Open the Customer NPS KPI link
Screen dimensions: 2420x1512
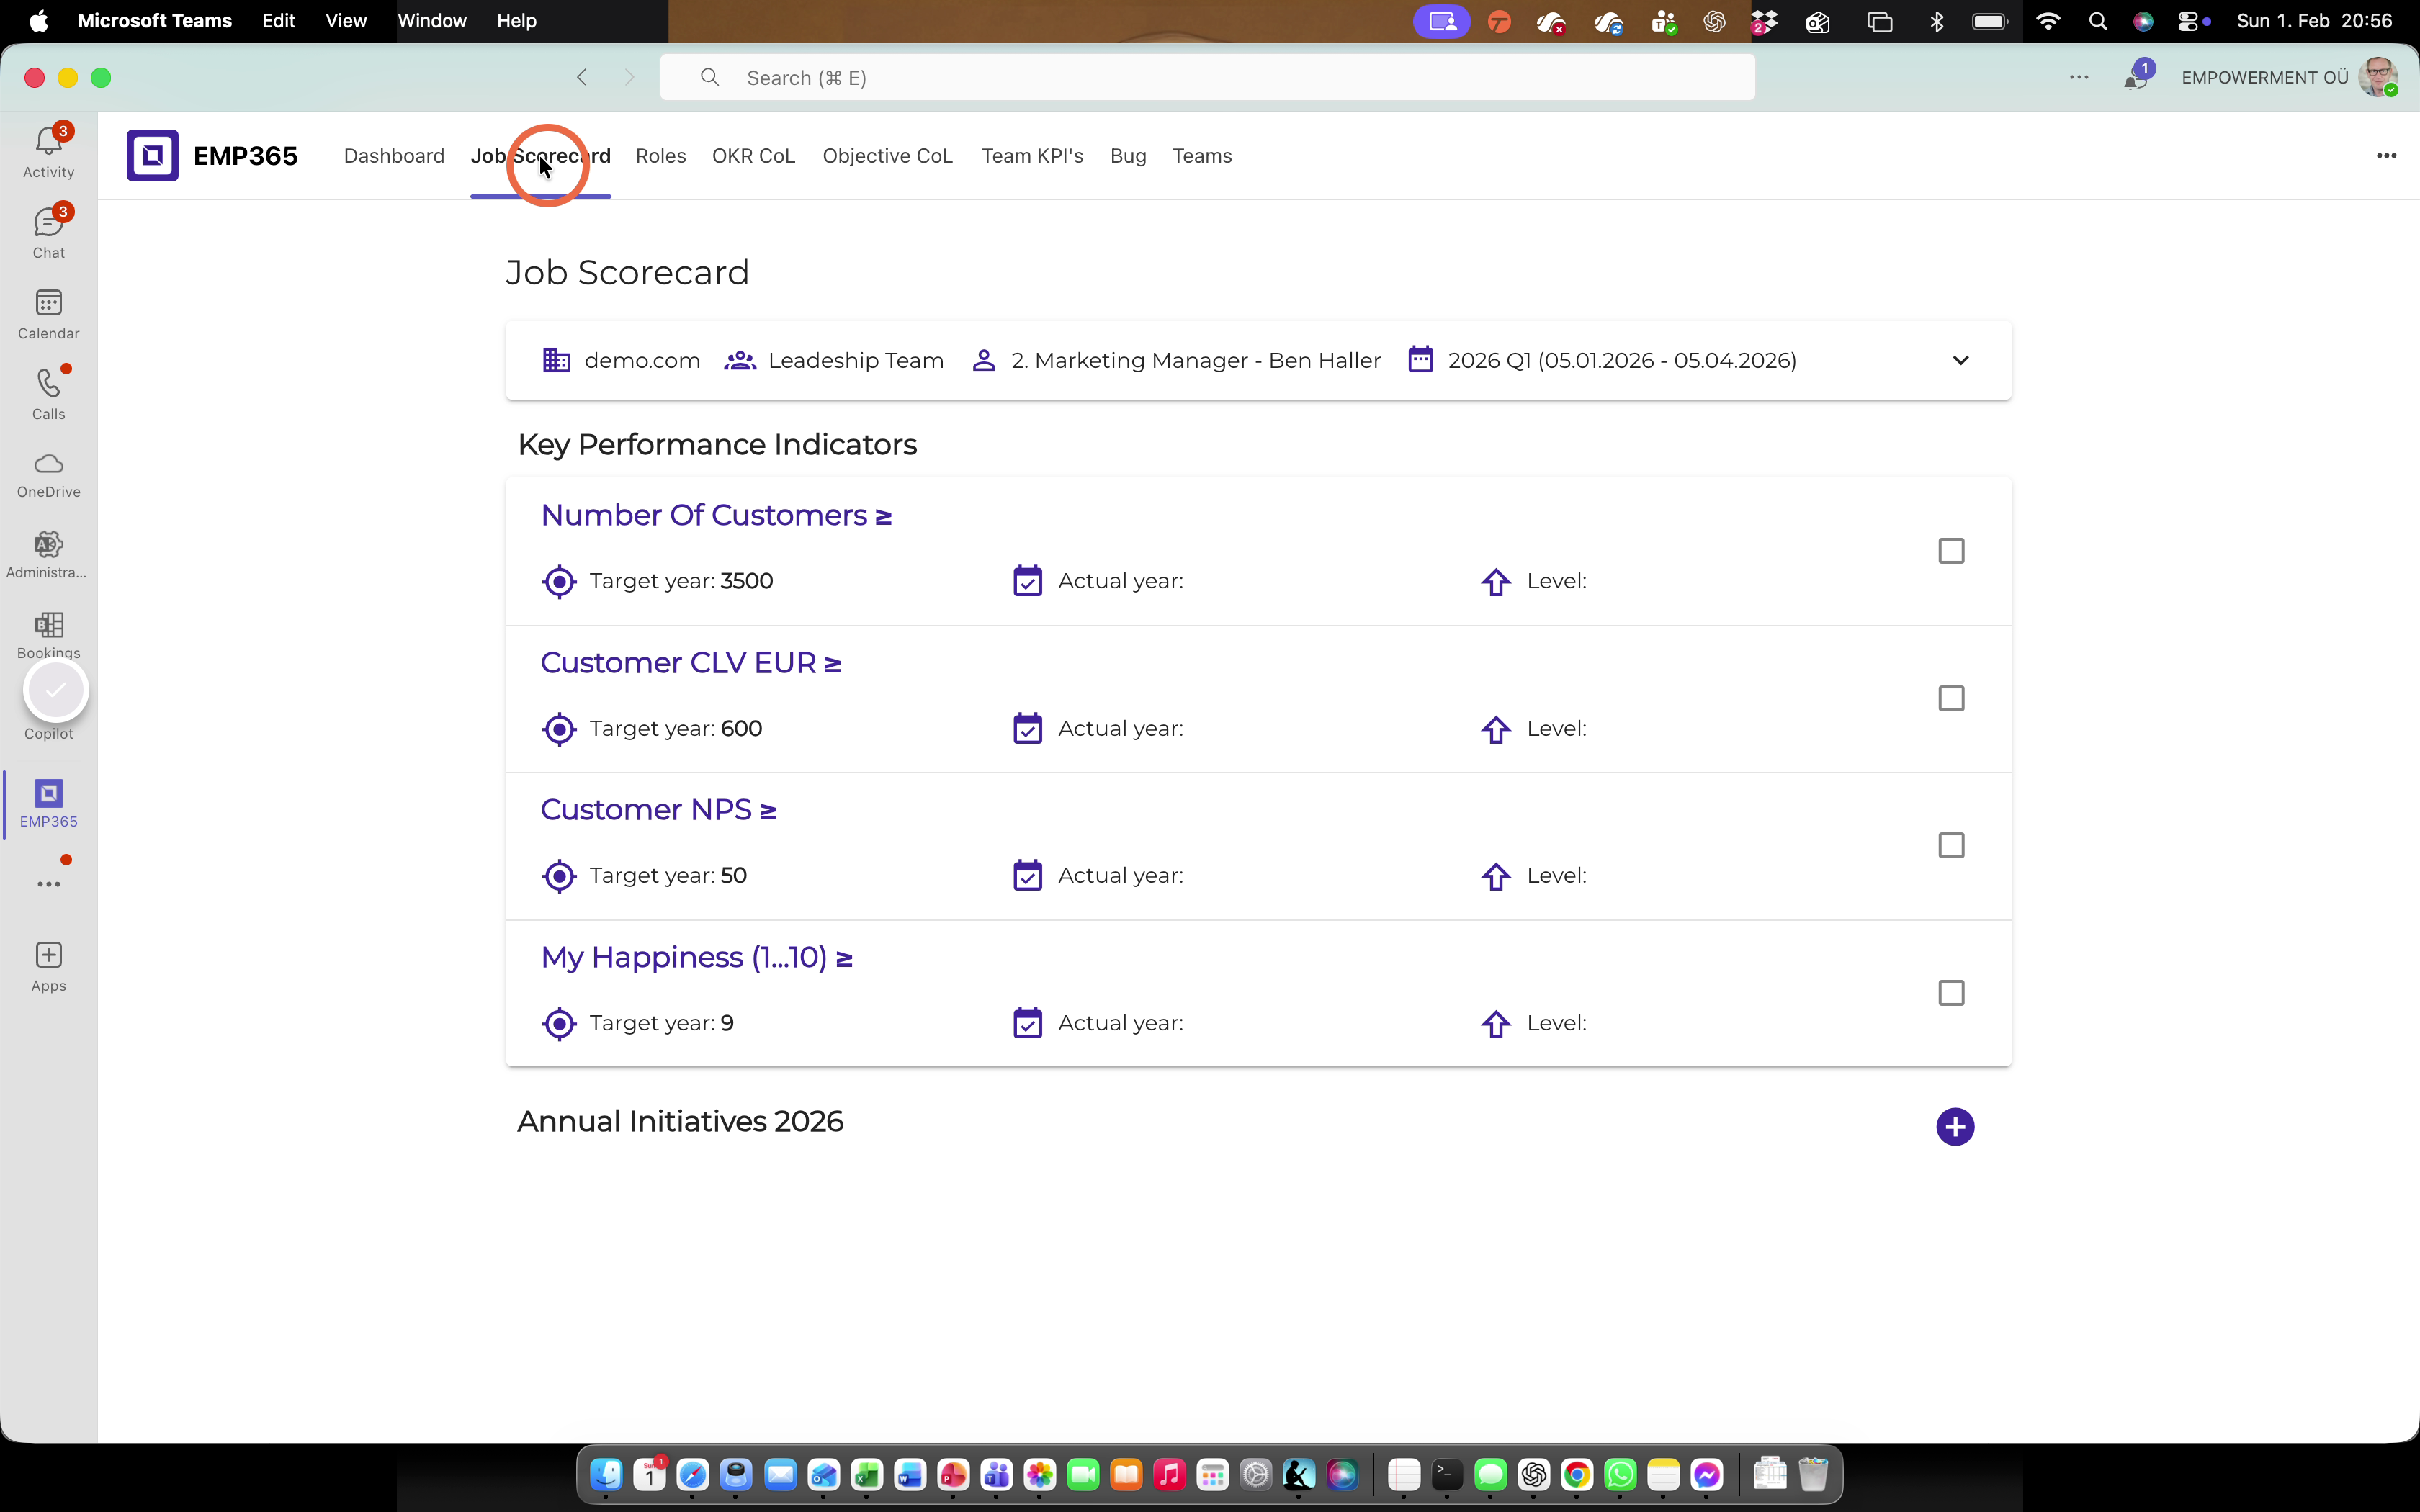658,809
